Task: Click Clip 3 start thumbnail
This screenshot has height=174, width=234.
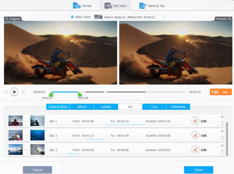Action: [x=16, y=149]
